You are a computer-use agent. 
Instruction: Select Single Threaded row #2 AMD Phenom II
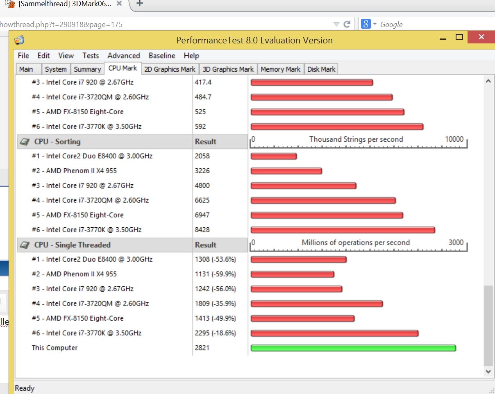point(74,274)
